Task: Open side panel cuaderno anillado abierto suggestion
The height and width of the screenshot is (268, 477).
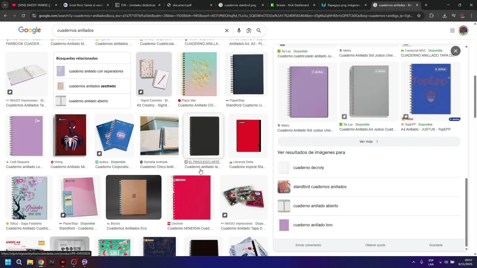Action: [369, 206]
